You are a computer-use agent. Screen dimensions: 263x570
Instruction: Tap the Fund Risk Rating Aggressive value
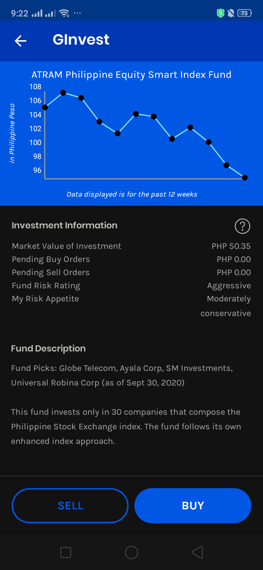[x=229, y=286]
